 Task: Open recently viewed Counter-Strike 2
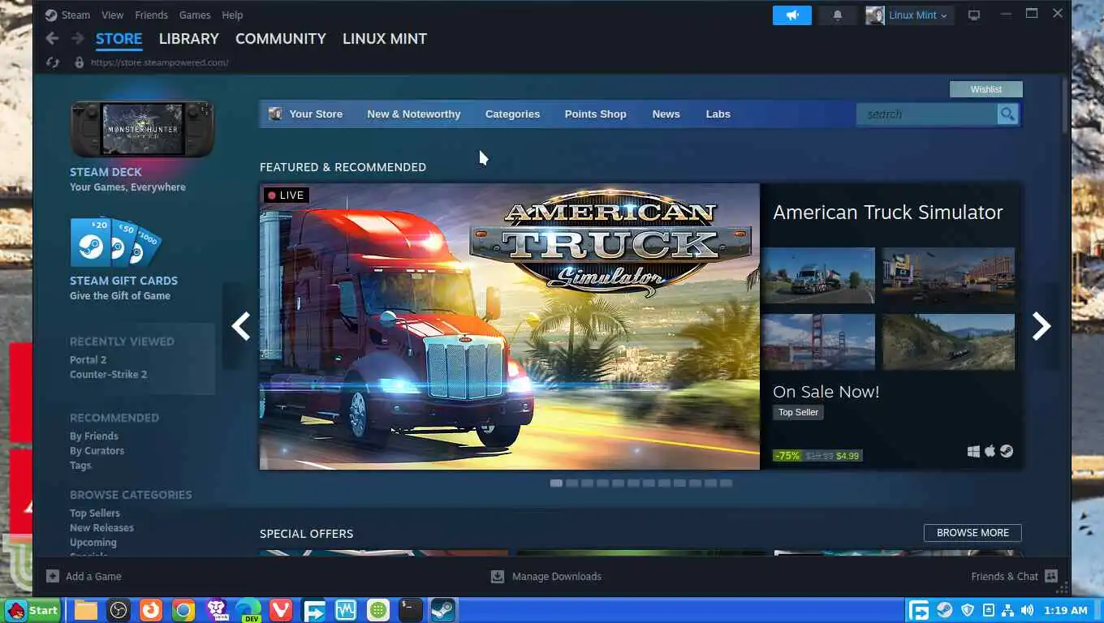click(108, 374)
